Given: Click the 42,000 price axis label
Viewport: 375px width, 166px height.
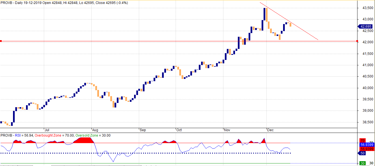Looking at the screenshot, I should coord(368,42).
